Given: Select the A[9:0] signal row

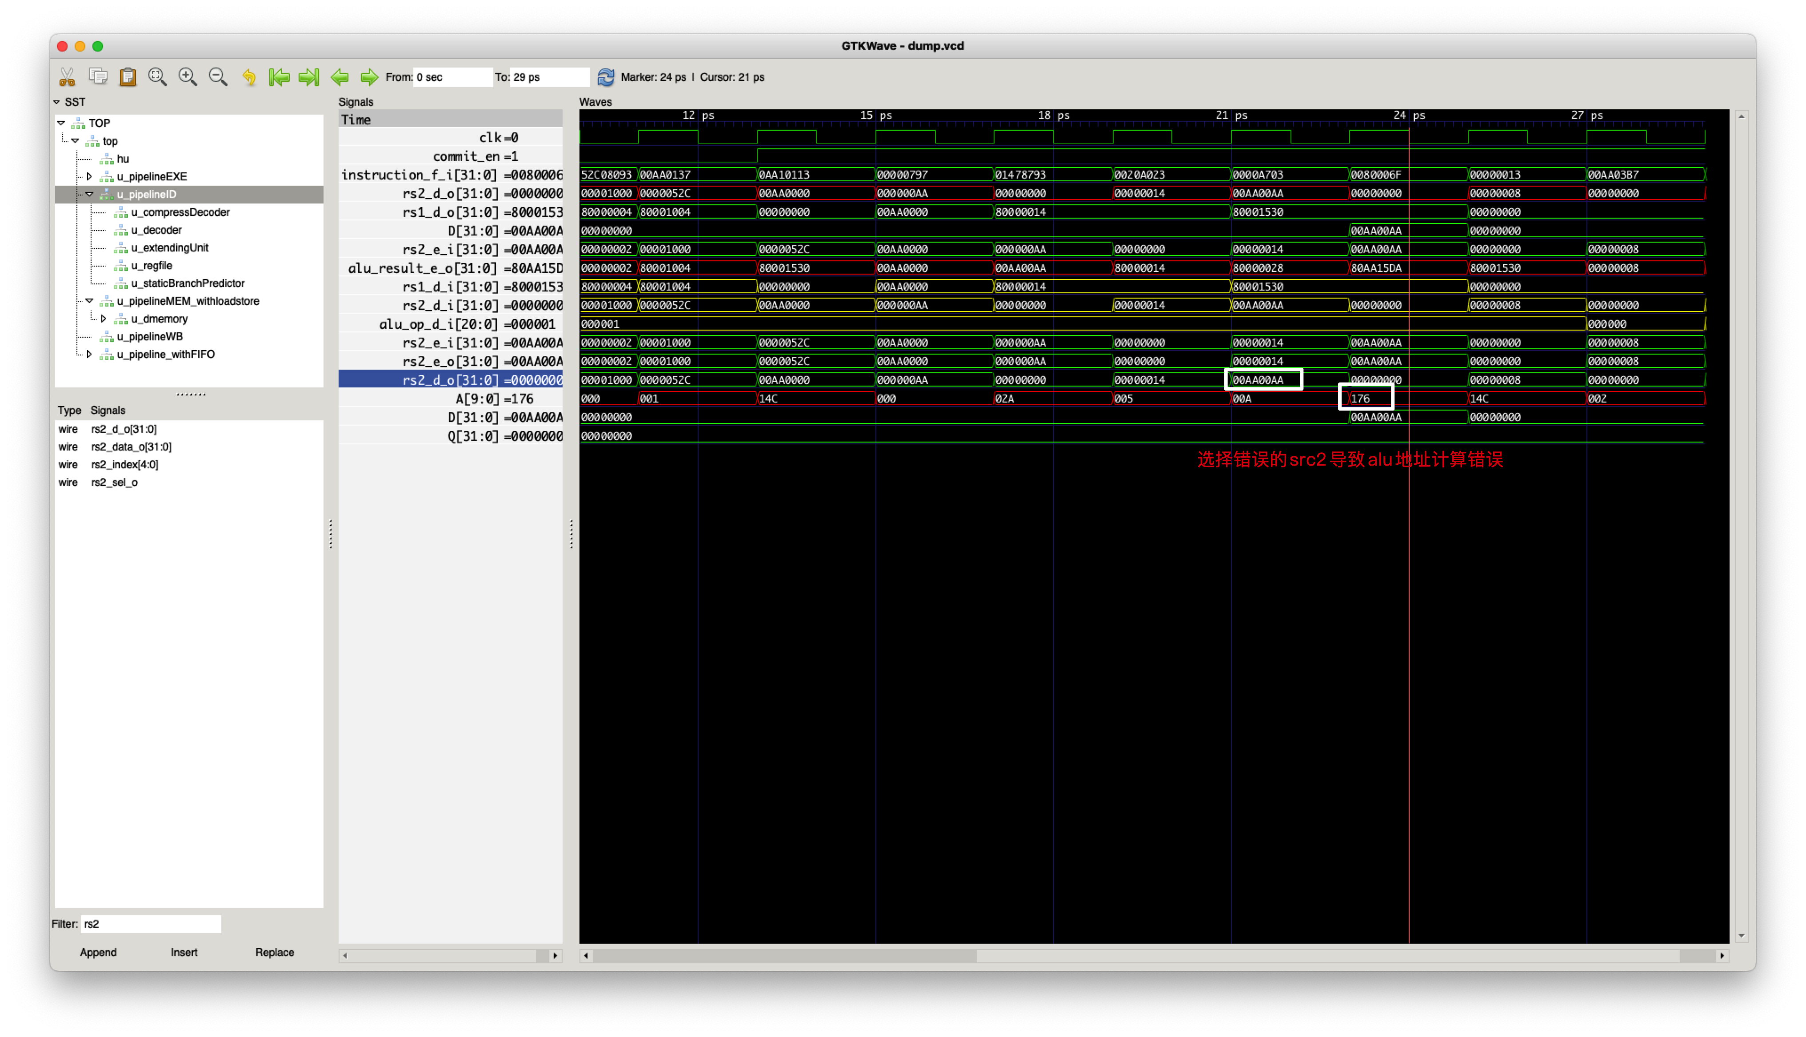Looking at the screenshot, I should pos(450,399).
